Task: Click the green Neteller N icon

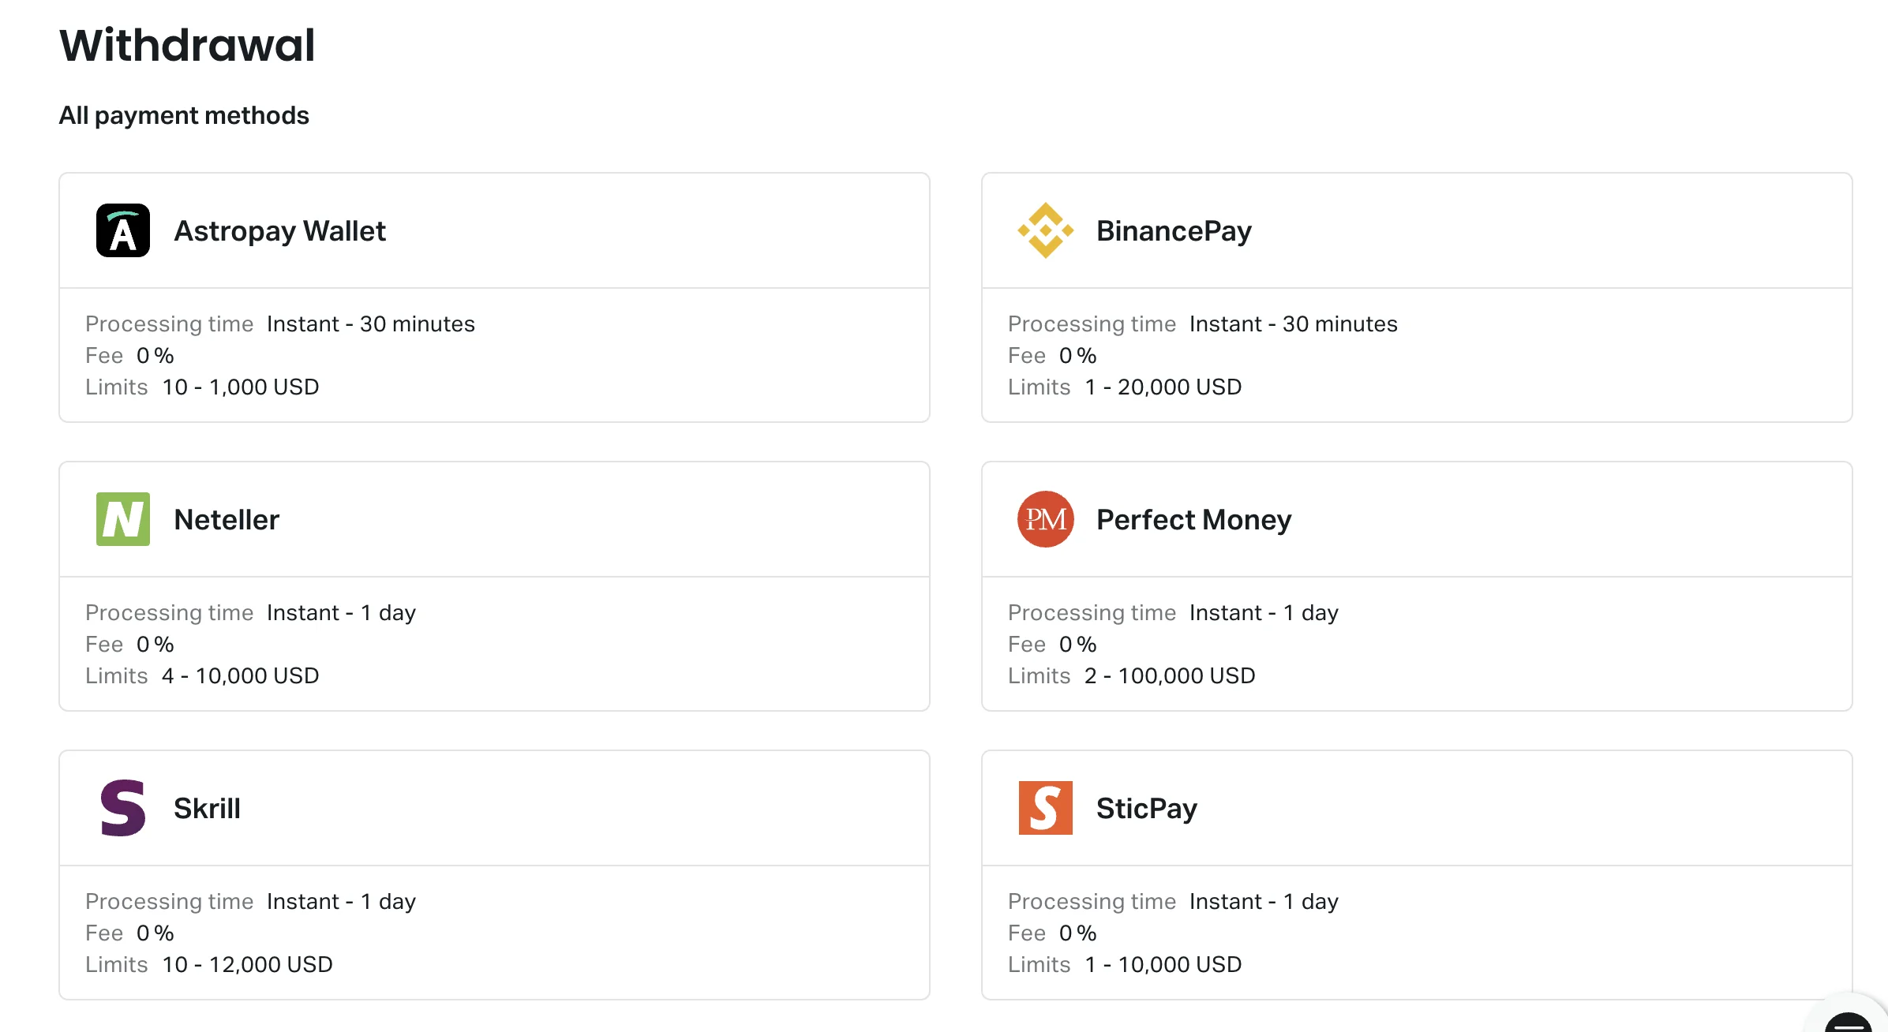Action: coord(122,519)
